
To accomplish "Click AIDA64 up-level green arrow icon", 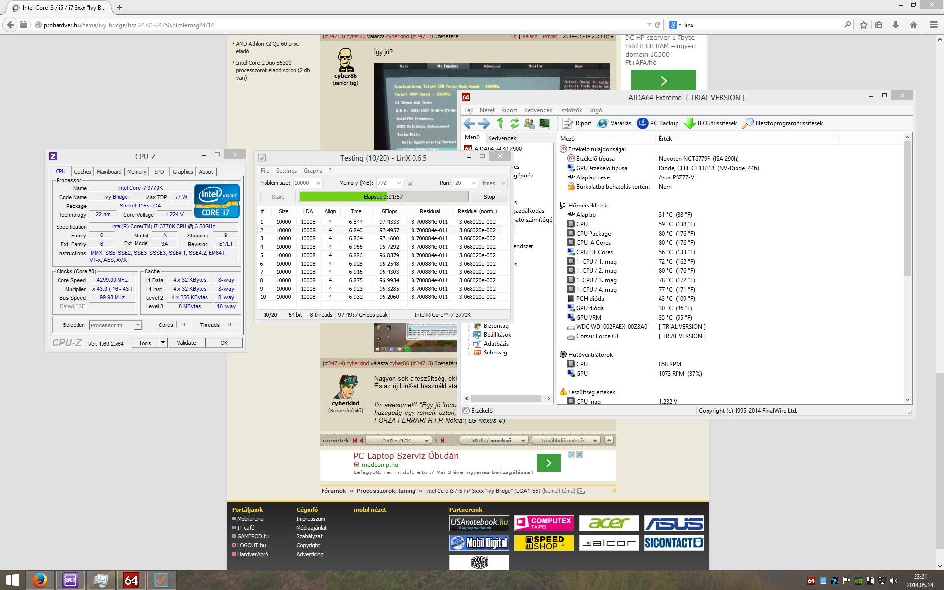I will click(x=500, y=123).
